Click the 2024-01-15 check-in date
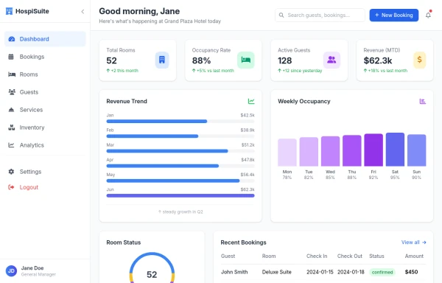Screen dimensions: 442x283 coord(320,272)
